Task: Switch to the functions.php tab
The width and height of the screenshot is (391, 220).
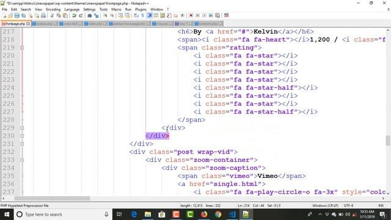Action: tap(208, 24)
